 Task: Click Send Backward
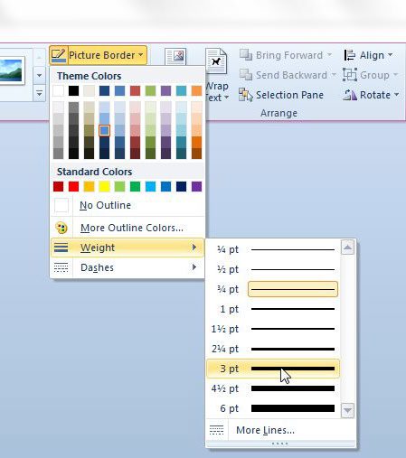(x=288, y=75)
